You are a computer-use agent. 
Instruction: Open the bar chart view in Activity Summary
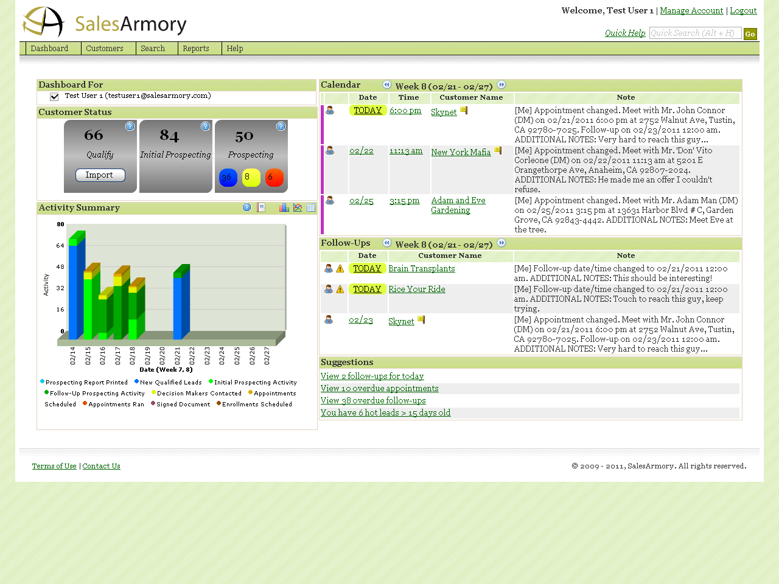284,207
